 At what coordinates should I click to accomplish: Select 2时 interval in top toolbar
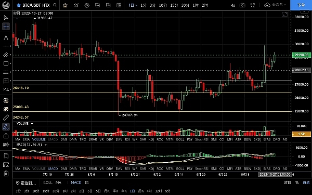[x=205, y=5]
